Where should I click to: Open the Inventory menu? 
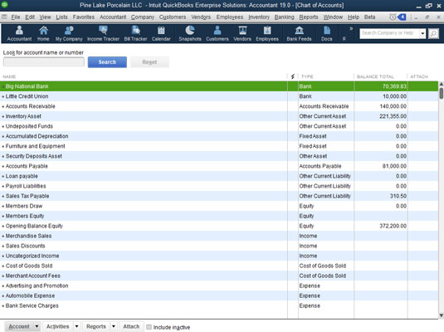click(259, 17)
